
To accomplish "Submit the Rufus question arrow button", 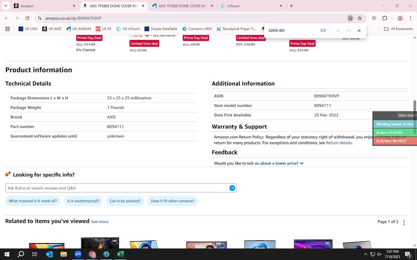I will (232, 188).
